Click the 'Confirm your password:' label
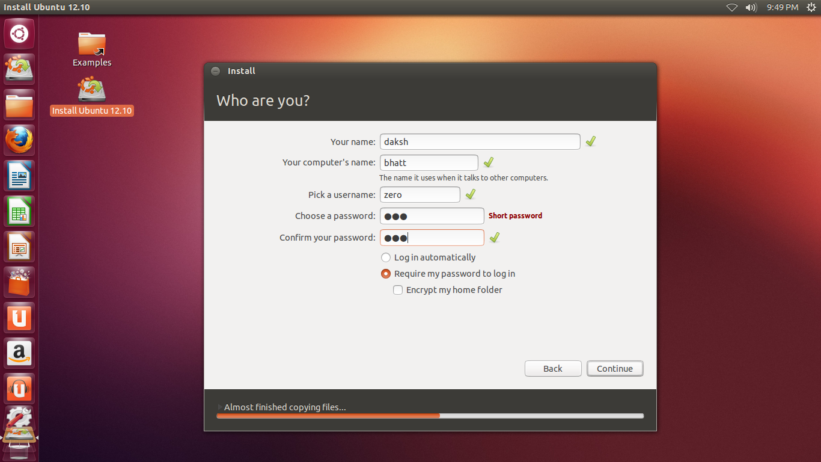Image resolution: width=821 pixels, height=462 pixels. [328, 238]
